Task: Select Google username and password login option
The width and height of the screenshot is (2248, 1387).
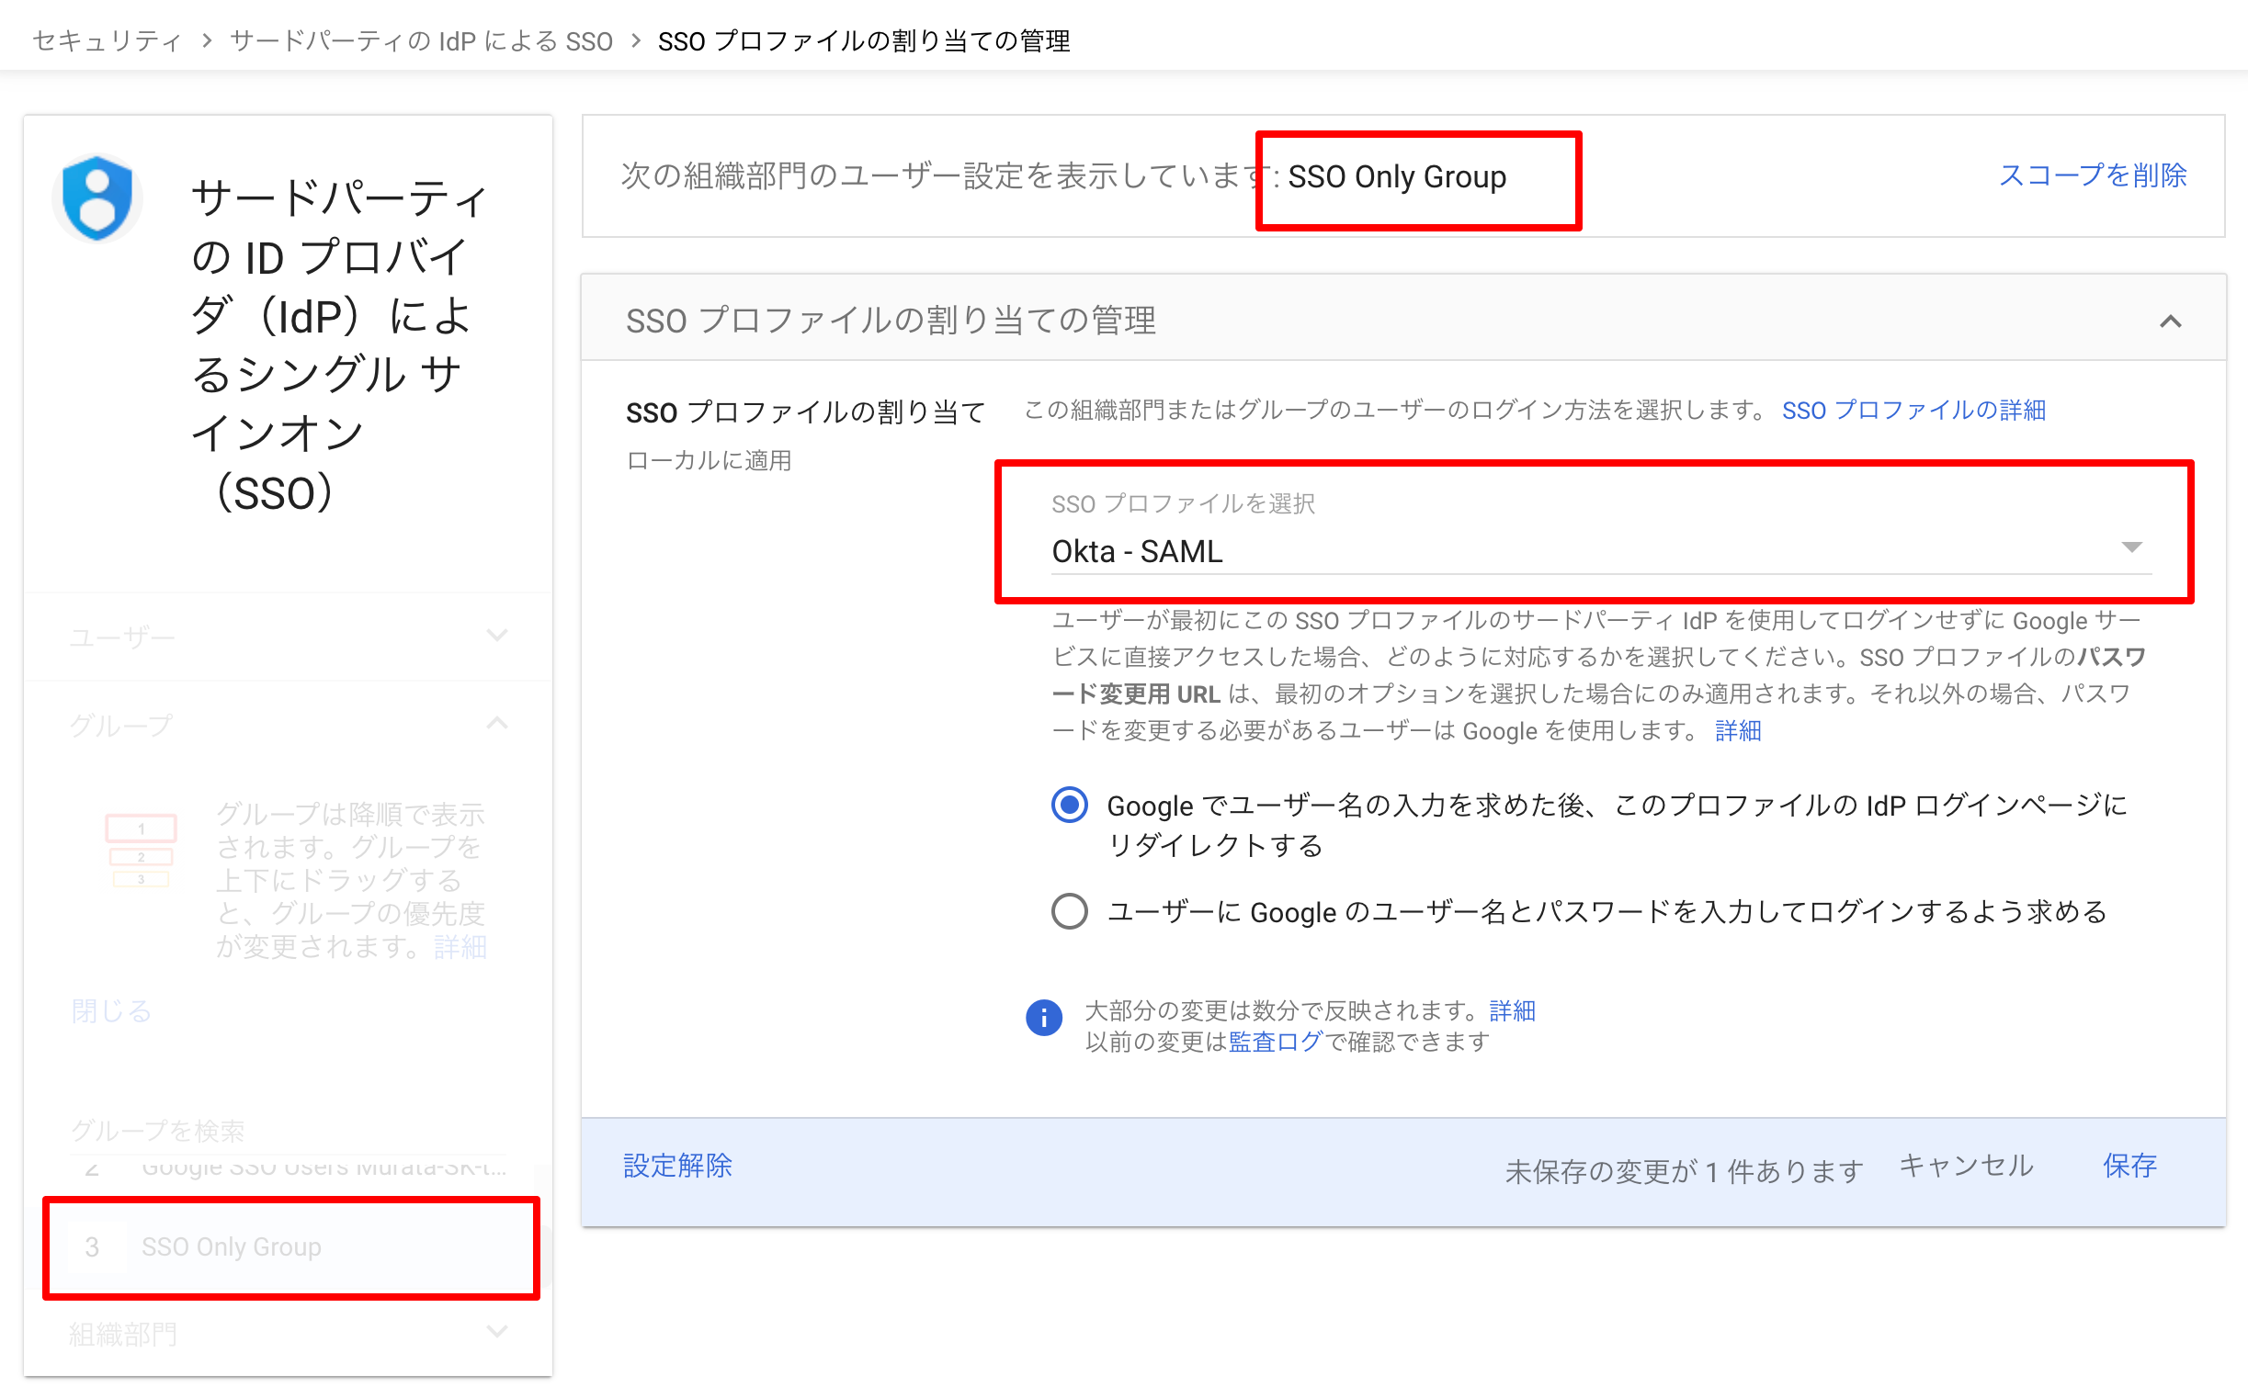Action: click(x=1068, y=912)
